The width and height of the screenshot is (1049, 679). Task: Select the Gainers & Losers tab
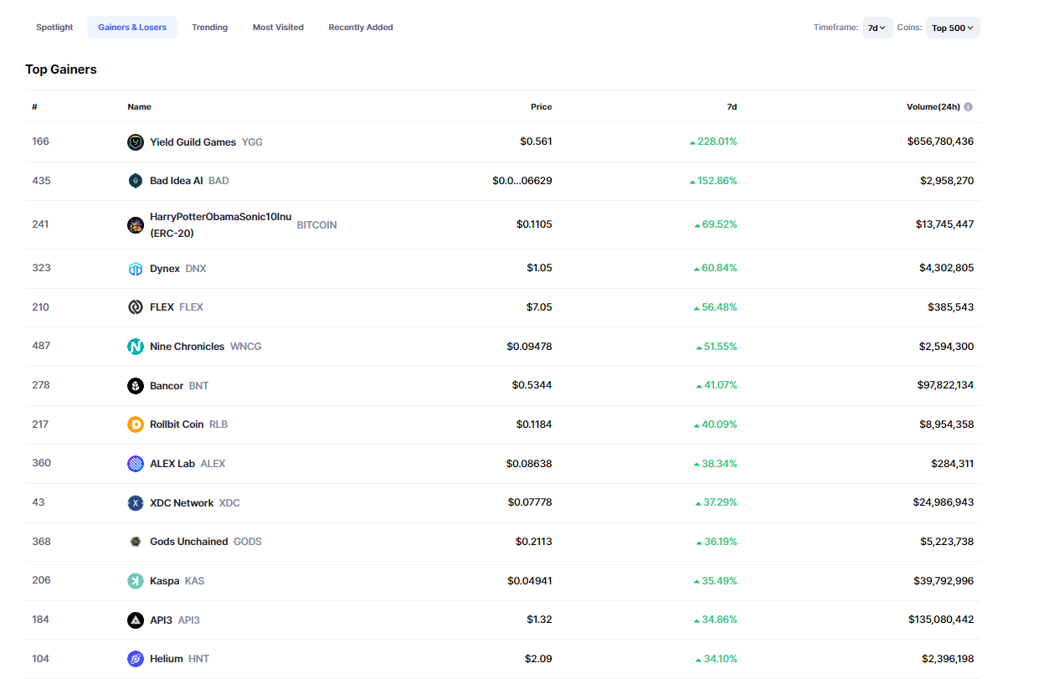pyautogui.click(x=132, y=28)
